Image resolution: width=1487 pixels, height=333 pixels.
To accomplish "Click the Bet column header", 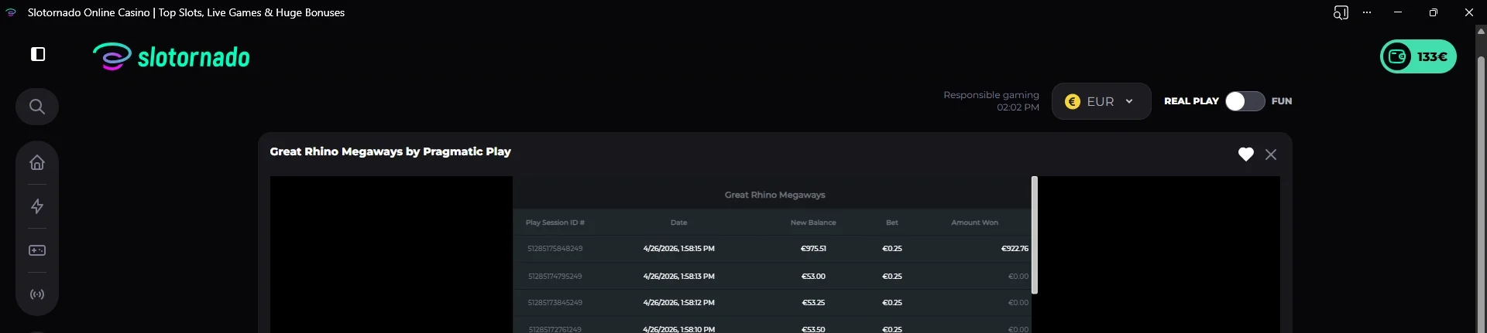I will (x=892, y=223).
